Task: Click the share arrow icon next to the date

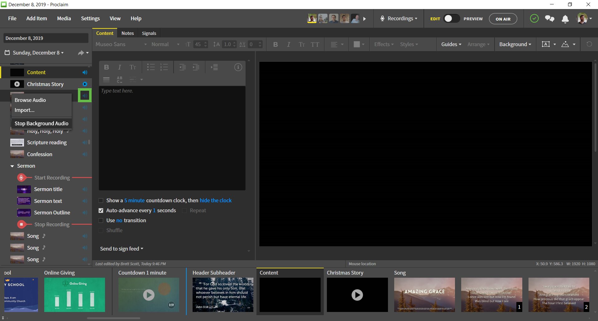Action: (x=81, y=53)
